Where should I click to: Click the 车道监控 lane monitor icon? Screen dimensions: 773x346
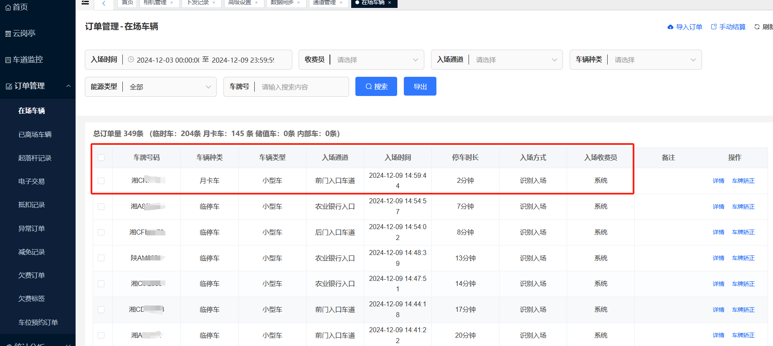[x=8, y=60]
